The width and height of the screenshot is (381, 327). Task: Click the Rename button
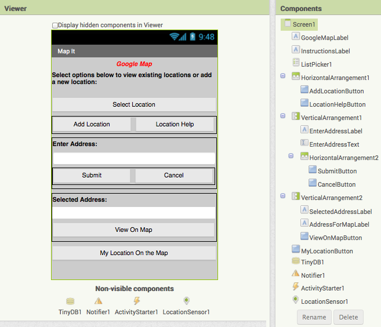[314, 317]
